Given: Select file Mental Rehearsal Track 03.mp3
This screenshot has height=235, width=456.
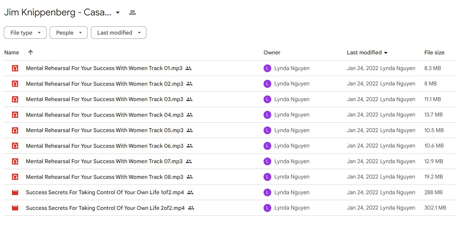Looking at the screenshot, I should coord(104,99).
